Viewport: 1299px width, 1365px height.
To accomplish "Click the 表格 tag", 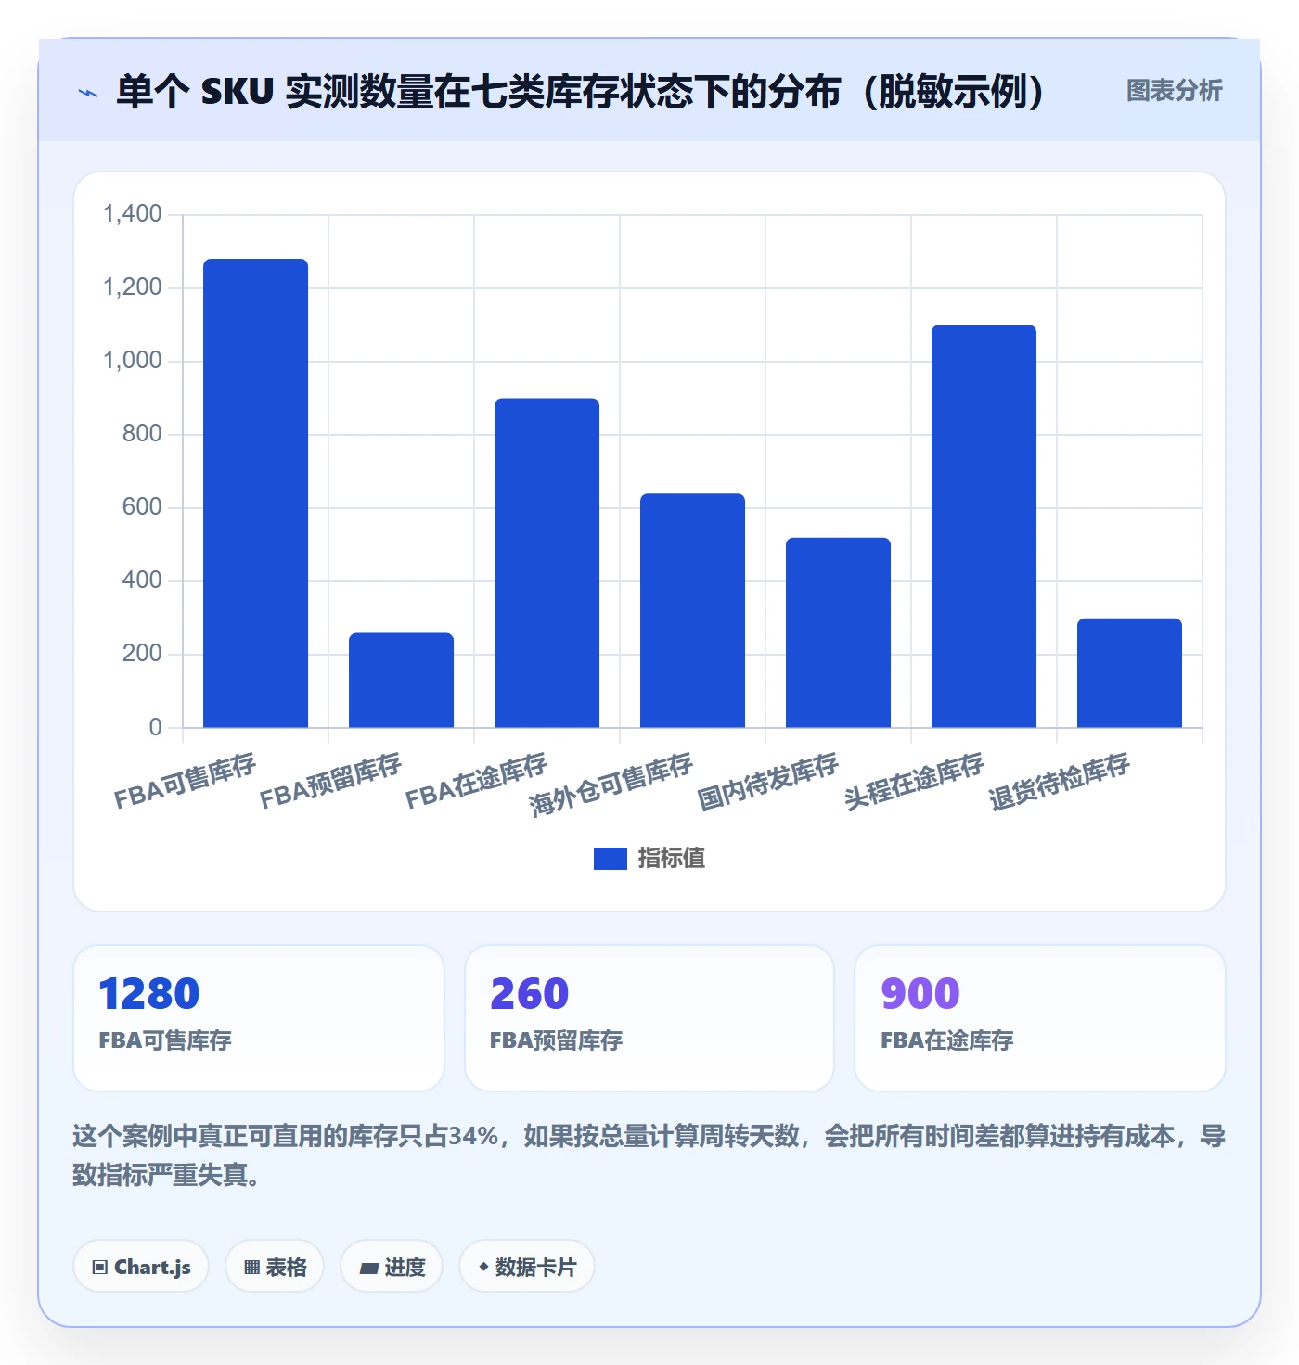I will click(275, 1267).
